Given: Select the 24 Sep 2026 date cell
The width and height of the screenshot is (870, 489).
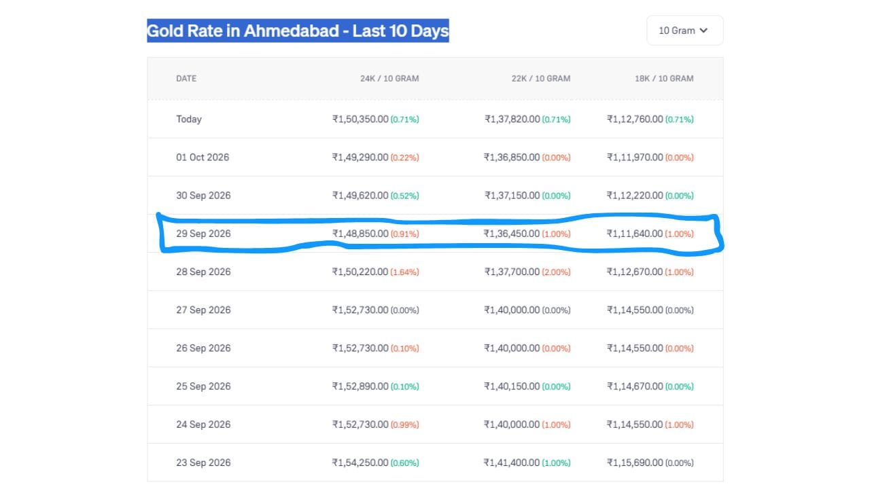Looking at the screenshot, I should (203, 424).
